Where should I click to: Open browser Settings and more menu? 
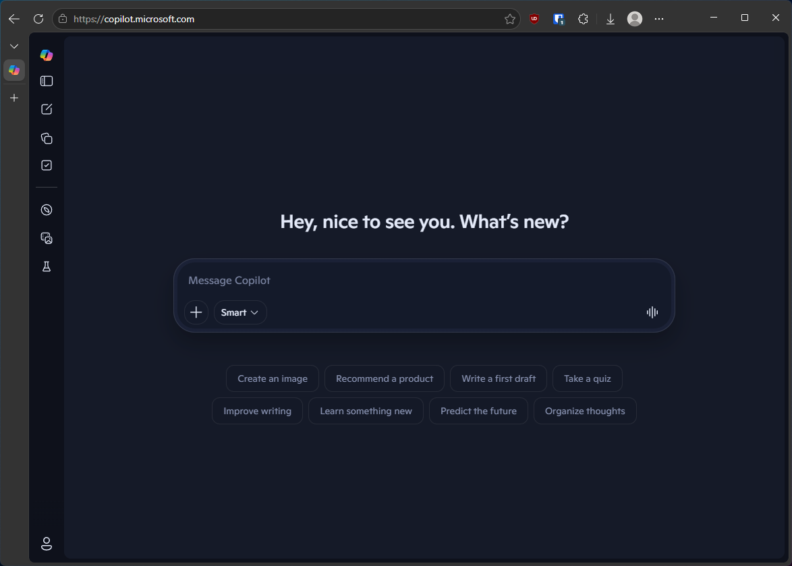point(659,19)
